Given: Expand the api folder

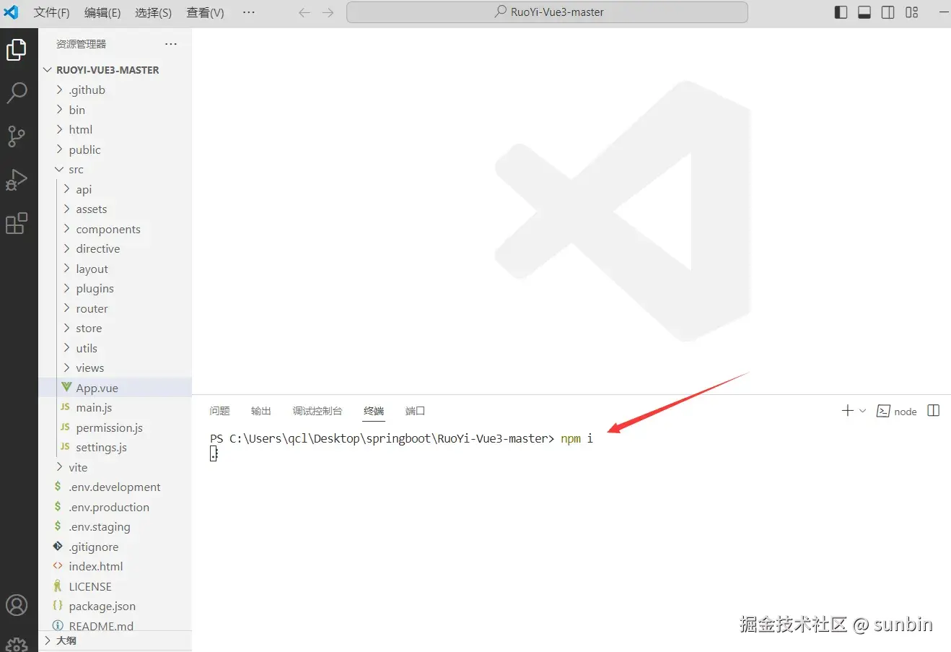Looking at the screenshot, I should (115, 189).
